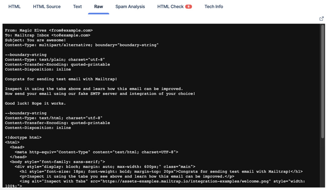The height and width of the screenshot is (190, 328).
Task: Switch to the HTML tab
Action: 14,7
